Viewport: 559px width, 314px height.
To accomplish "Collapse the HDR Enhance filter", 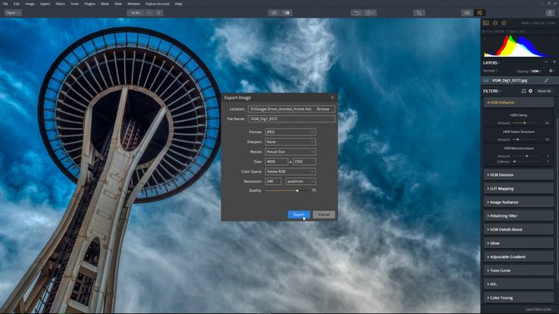I will 518,102.
